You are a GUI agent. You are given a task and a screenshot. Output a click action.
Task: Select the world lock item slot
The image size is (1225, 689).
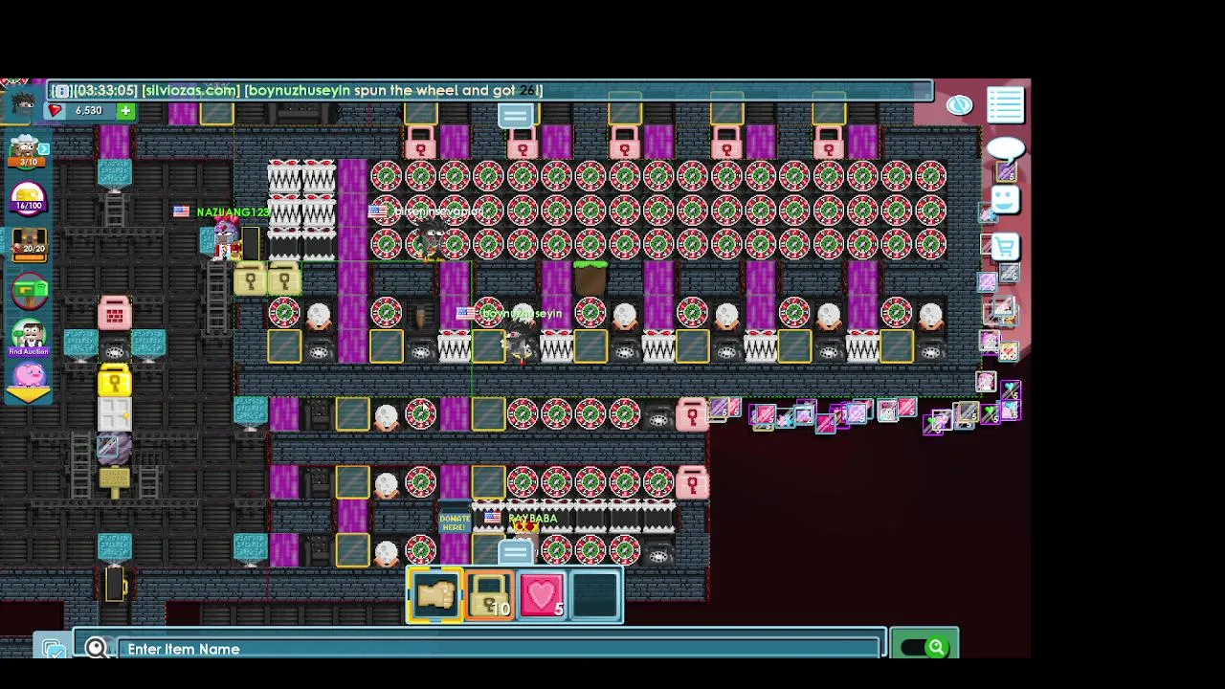[489, 595]
